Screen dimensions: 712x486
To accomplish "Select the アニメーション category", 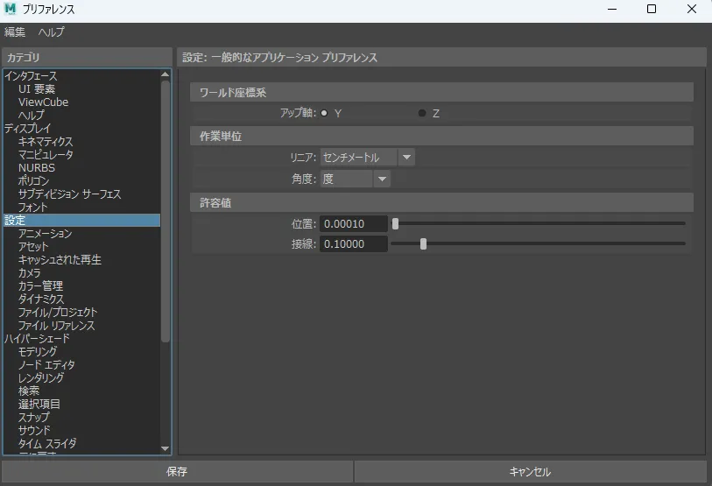I will 45,234.
